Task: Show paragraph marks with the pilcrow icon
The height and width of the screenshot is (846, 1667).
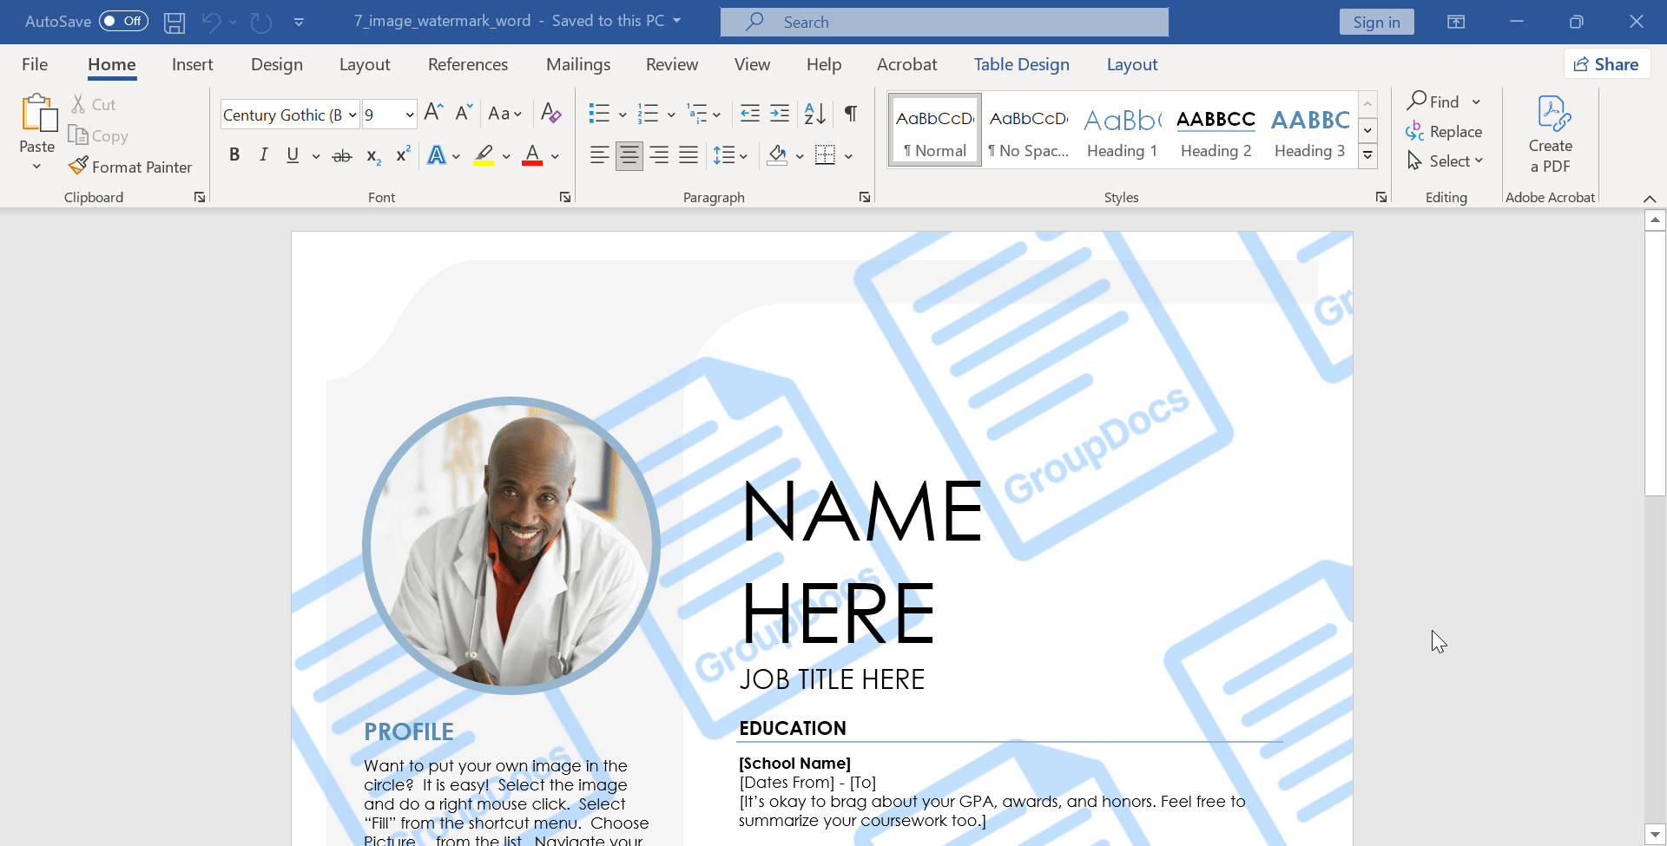Action: point(850,114)
